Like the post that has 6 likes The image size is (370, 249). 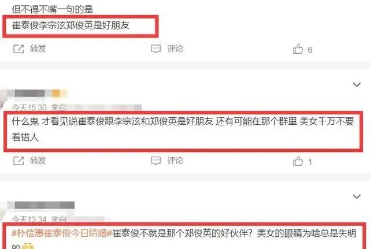point(298,49)
